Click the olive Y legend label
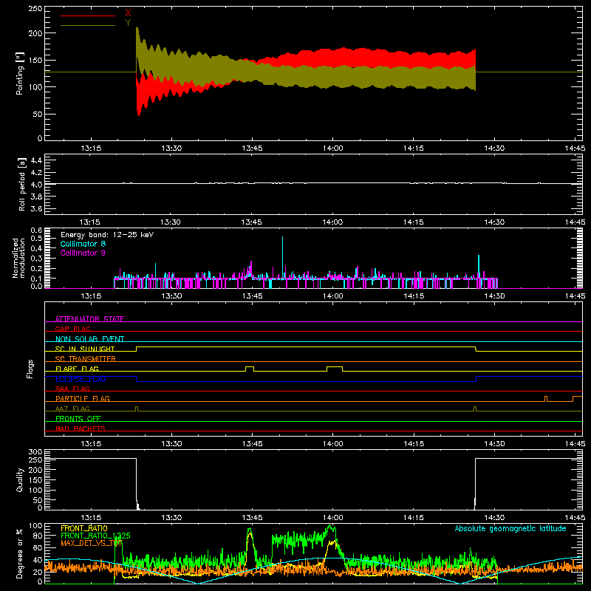 [x=128, y=23]
